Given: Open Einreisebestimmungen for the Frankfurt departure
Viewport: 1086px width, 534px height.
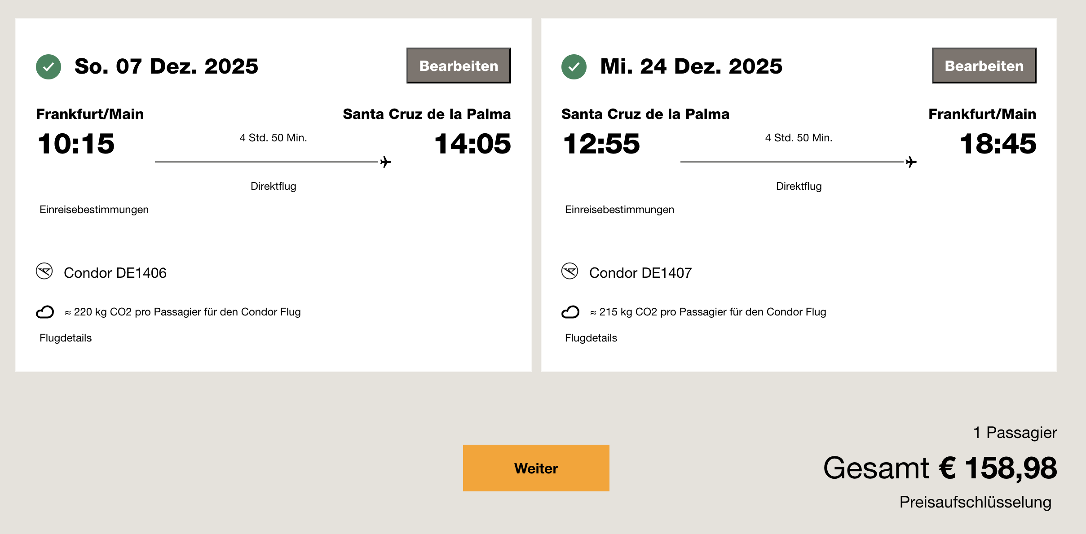Looking at the screenshot, I should (94, 210).
